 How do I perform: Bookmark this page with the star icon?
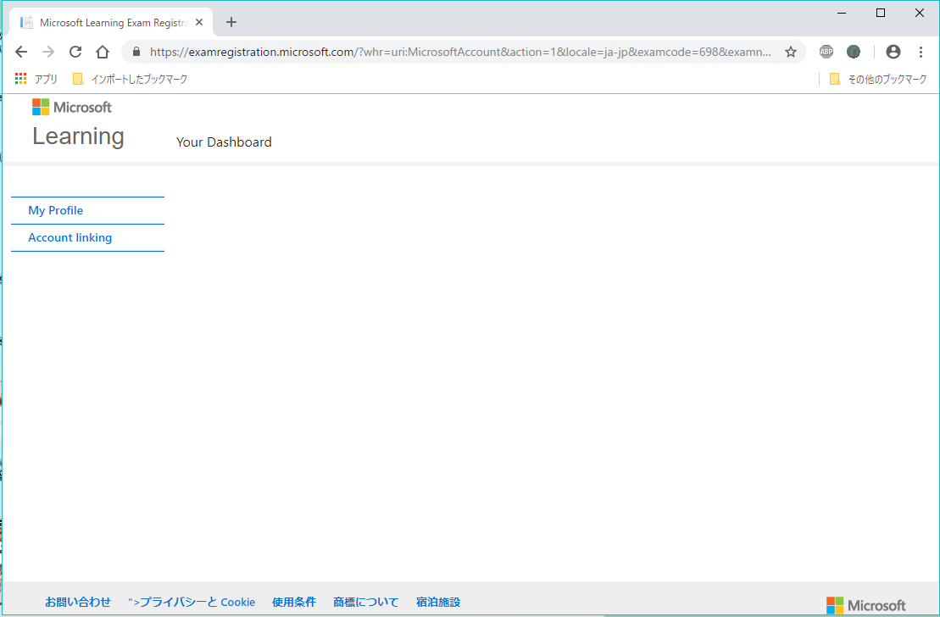[x=791, y=53]
